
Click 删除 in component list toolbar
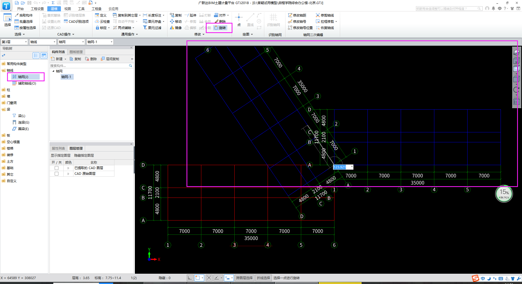(91, 59)
